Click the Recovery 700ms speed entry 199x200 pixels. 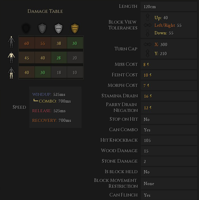[51, 120]
